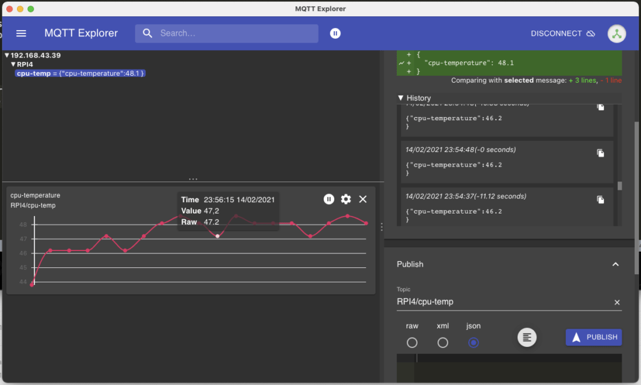641x385 pixels.
Task: Collapse the 192.168.43.39 tree node
Action: [x=6, y=55]
